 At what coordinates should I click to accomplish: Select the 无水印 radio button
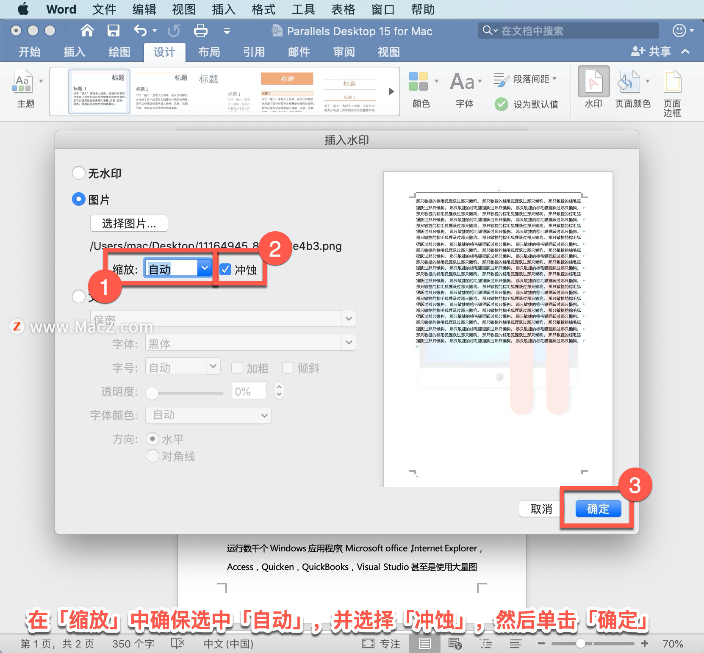pyautogui.click(x=79, y=173)
